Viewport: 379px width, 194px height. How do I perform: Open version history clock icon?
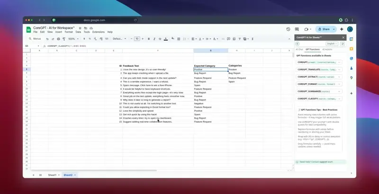pyautogui.click(x=288, y=29)
